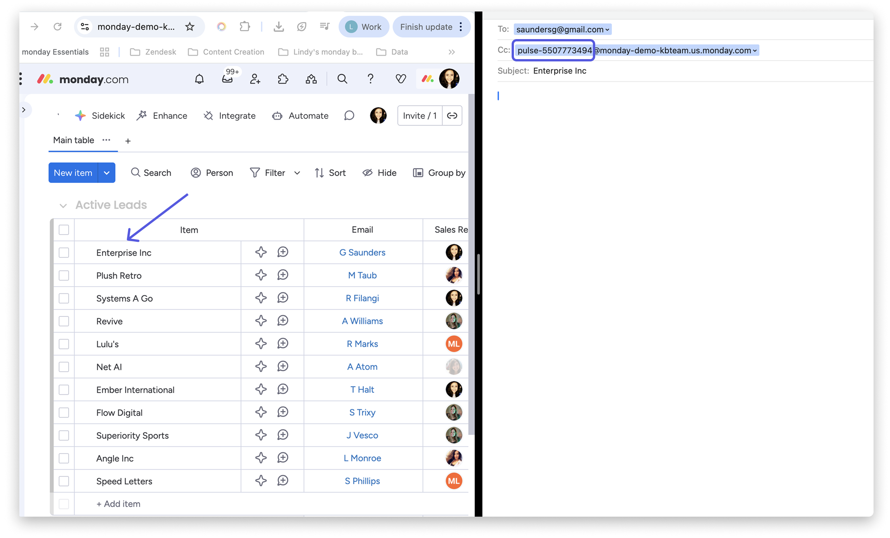The height and width of the screenshot is (538, 890).
Task: Select all rows via header checkbox
Action: pyautogui.click(x=64, y=230)
